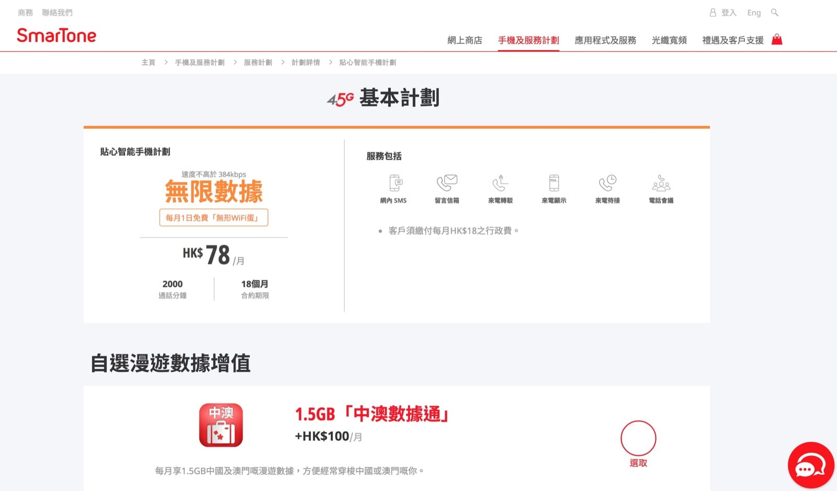
Task: Open the 手機及服務計劃 menu
Action: [528, 40]
